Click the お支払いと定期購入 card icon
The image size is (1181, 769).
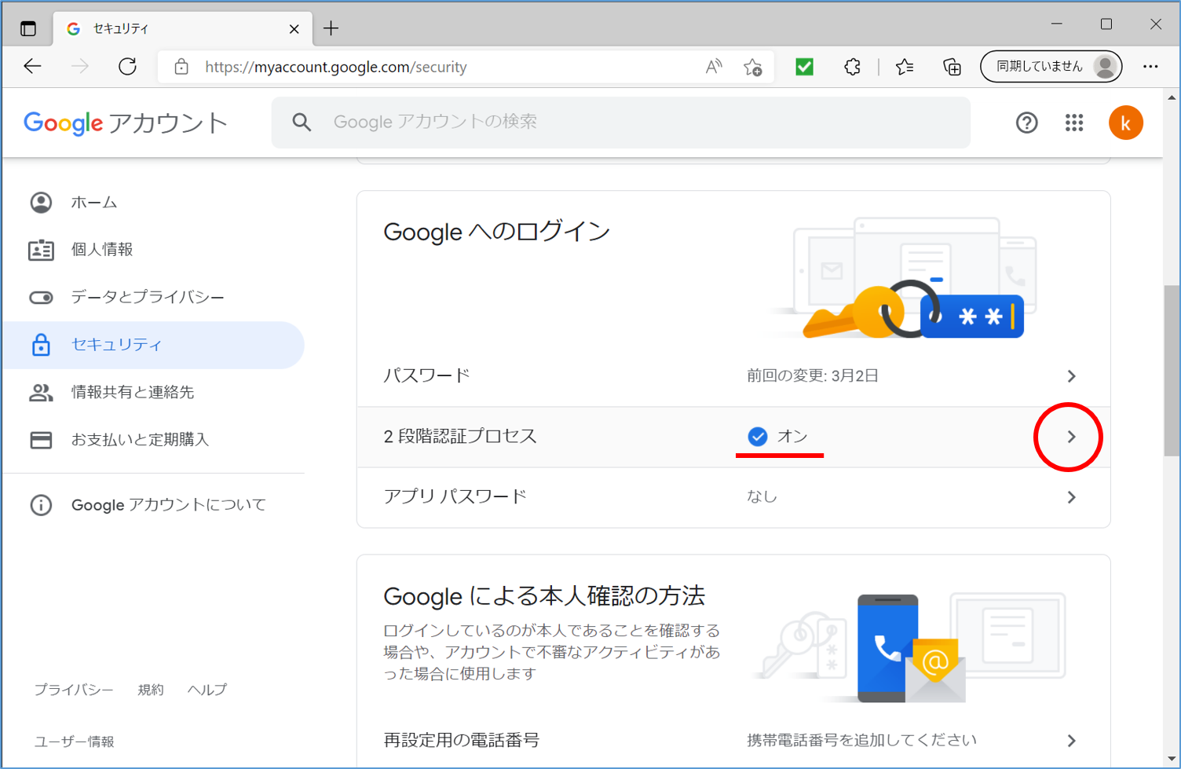(x=41, y=440)
